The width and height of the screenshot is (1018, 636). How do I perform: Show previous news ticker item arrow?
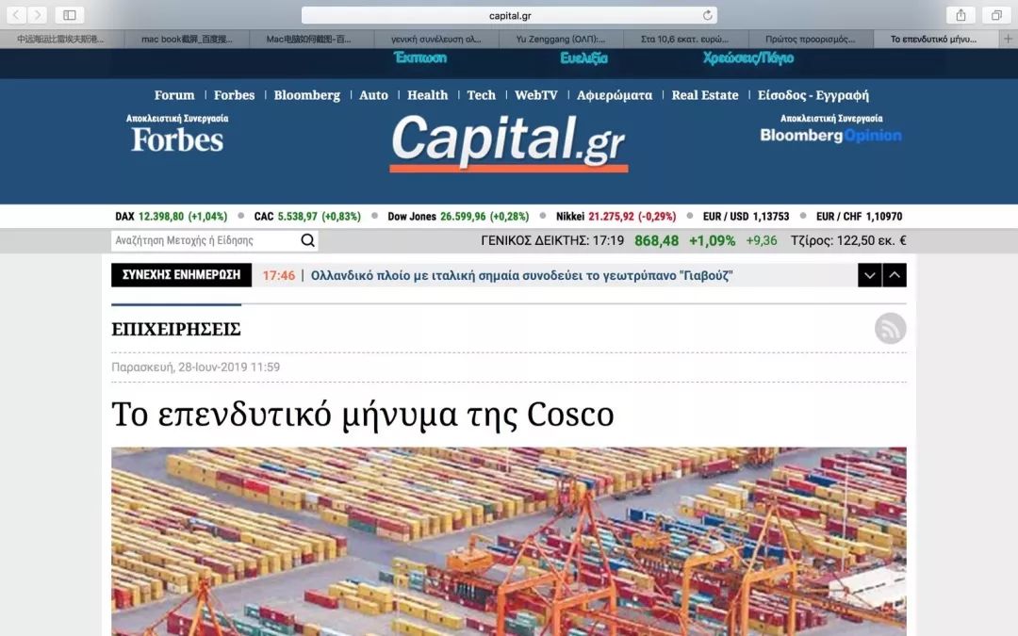[895, 275]
